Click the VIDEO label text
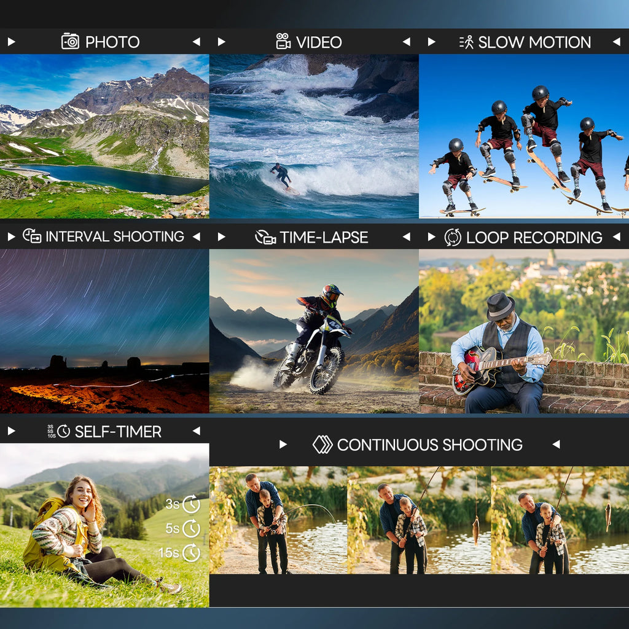629x629 pixels. coord(319,42)
